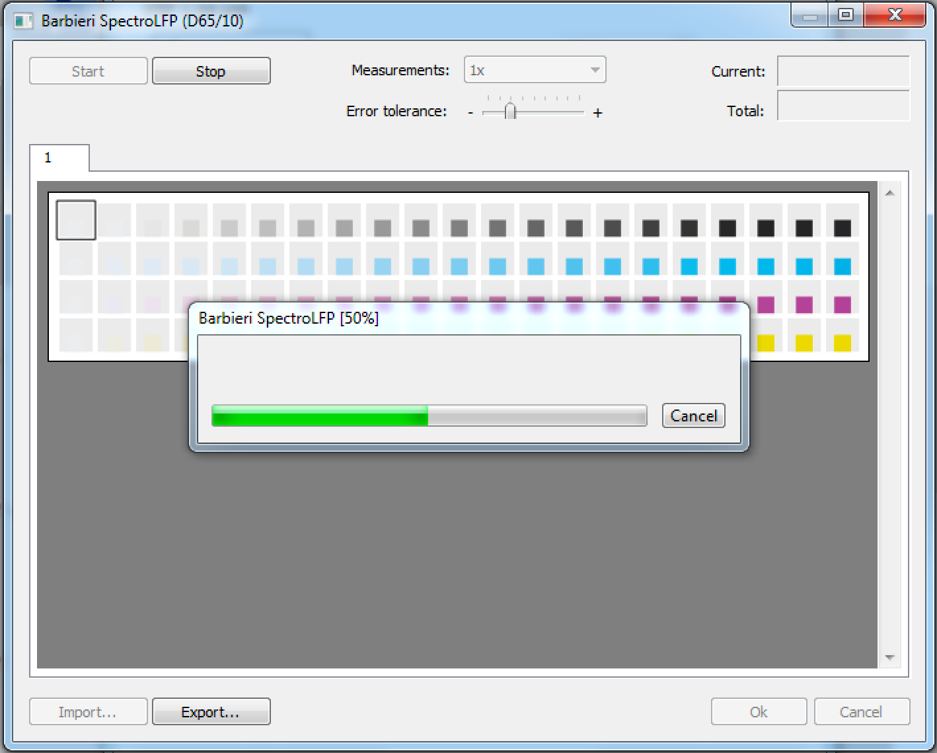Minimize the Barbieri SpectroLFP window
937x753 pixels.
tap(811, 15)
